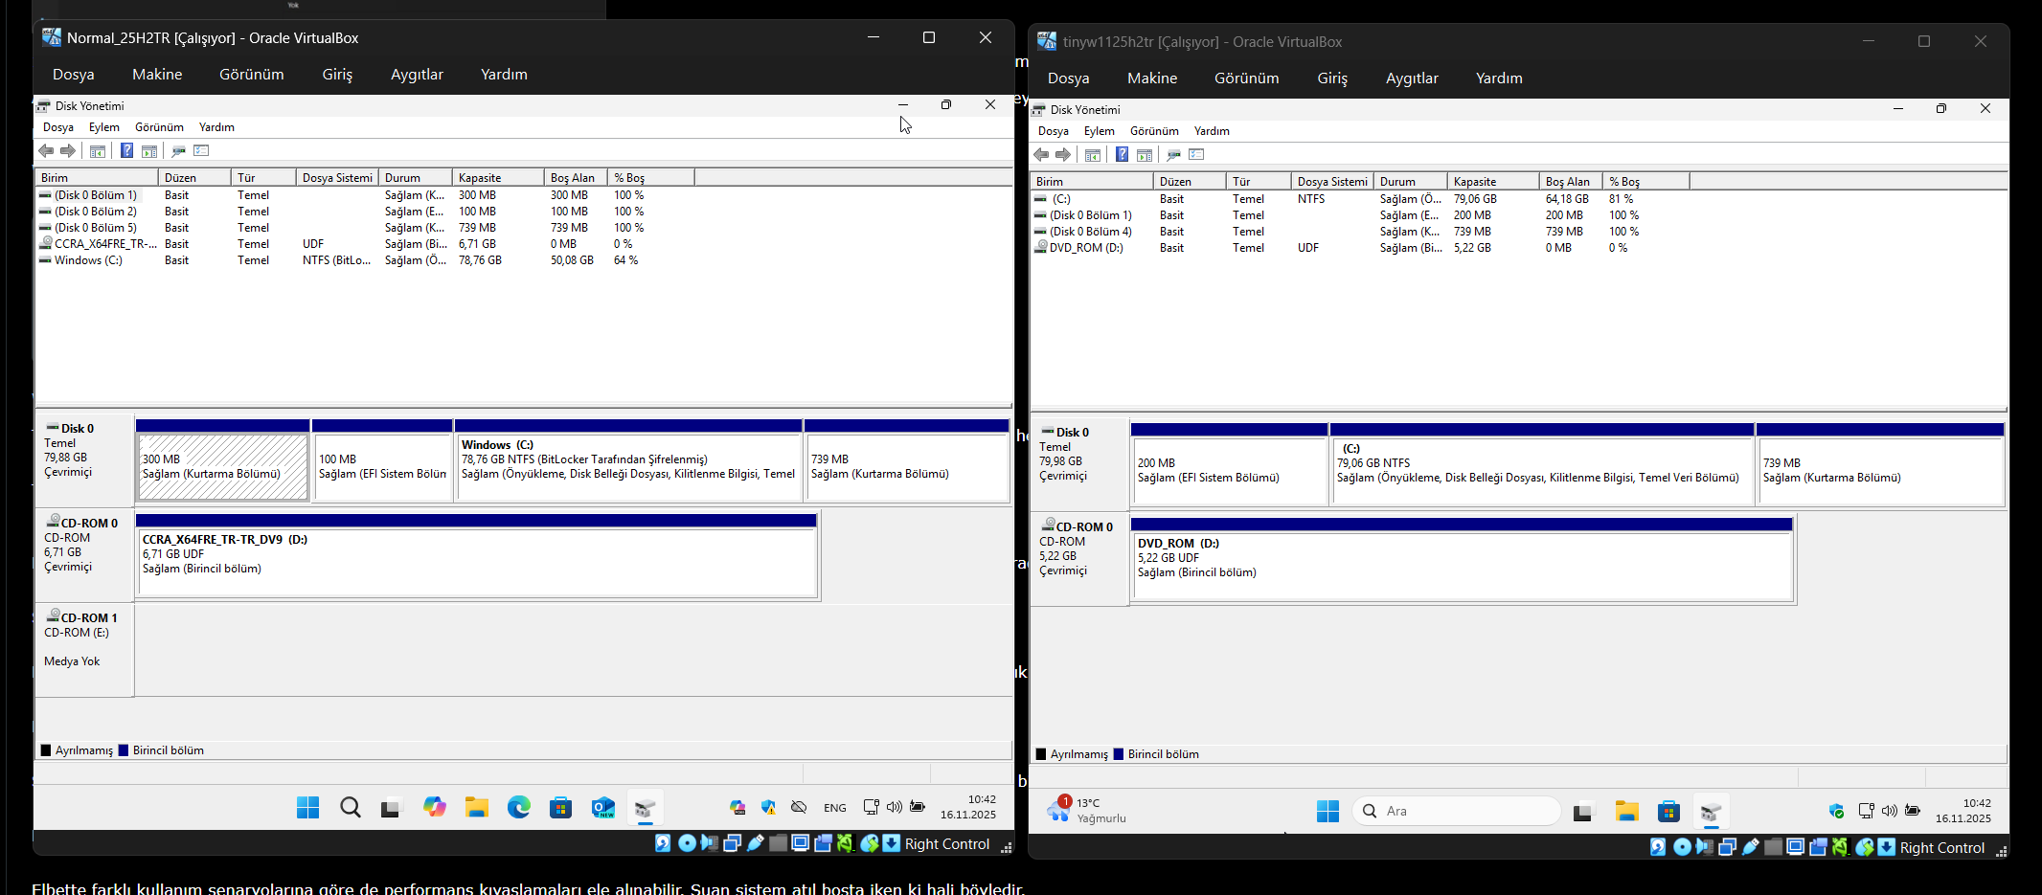
Task: Click the Ara search box in the right VM taskbar
Action: coord(1456,812)
